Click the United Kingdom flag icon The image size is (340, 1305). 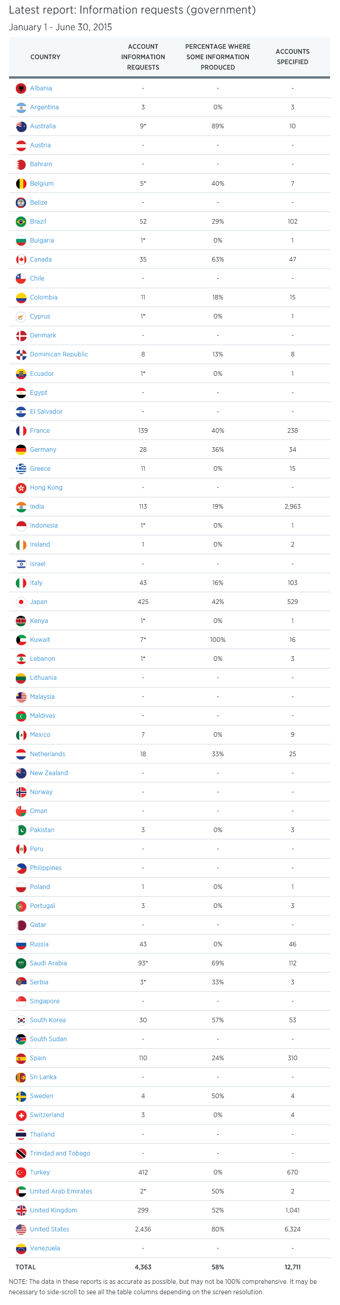click(21, 1210)
